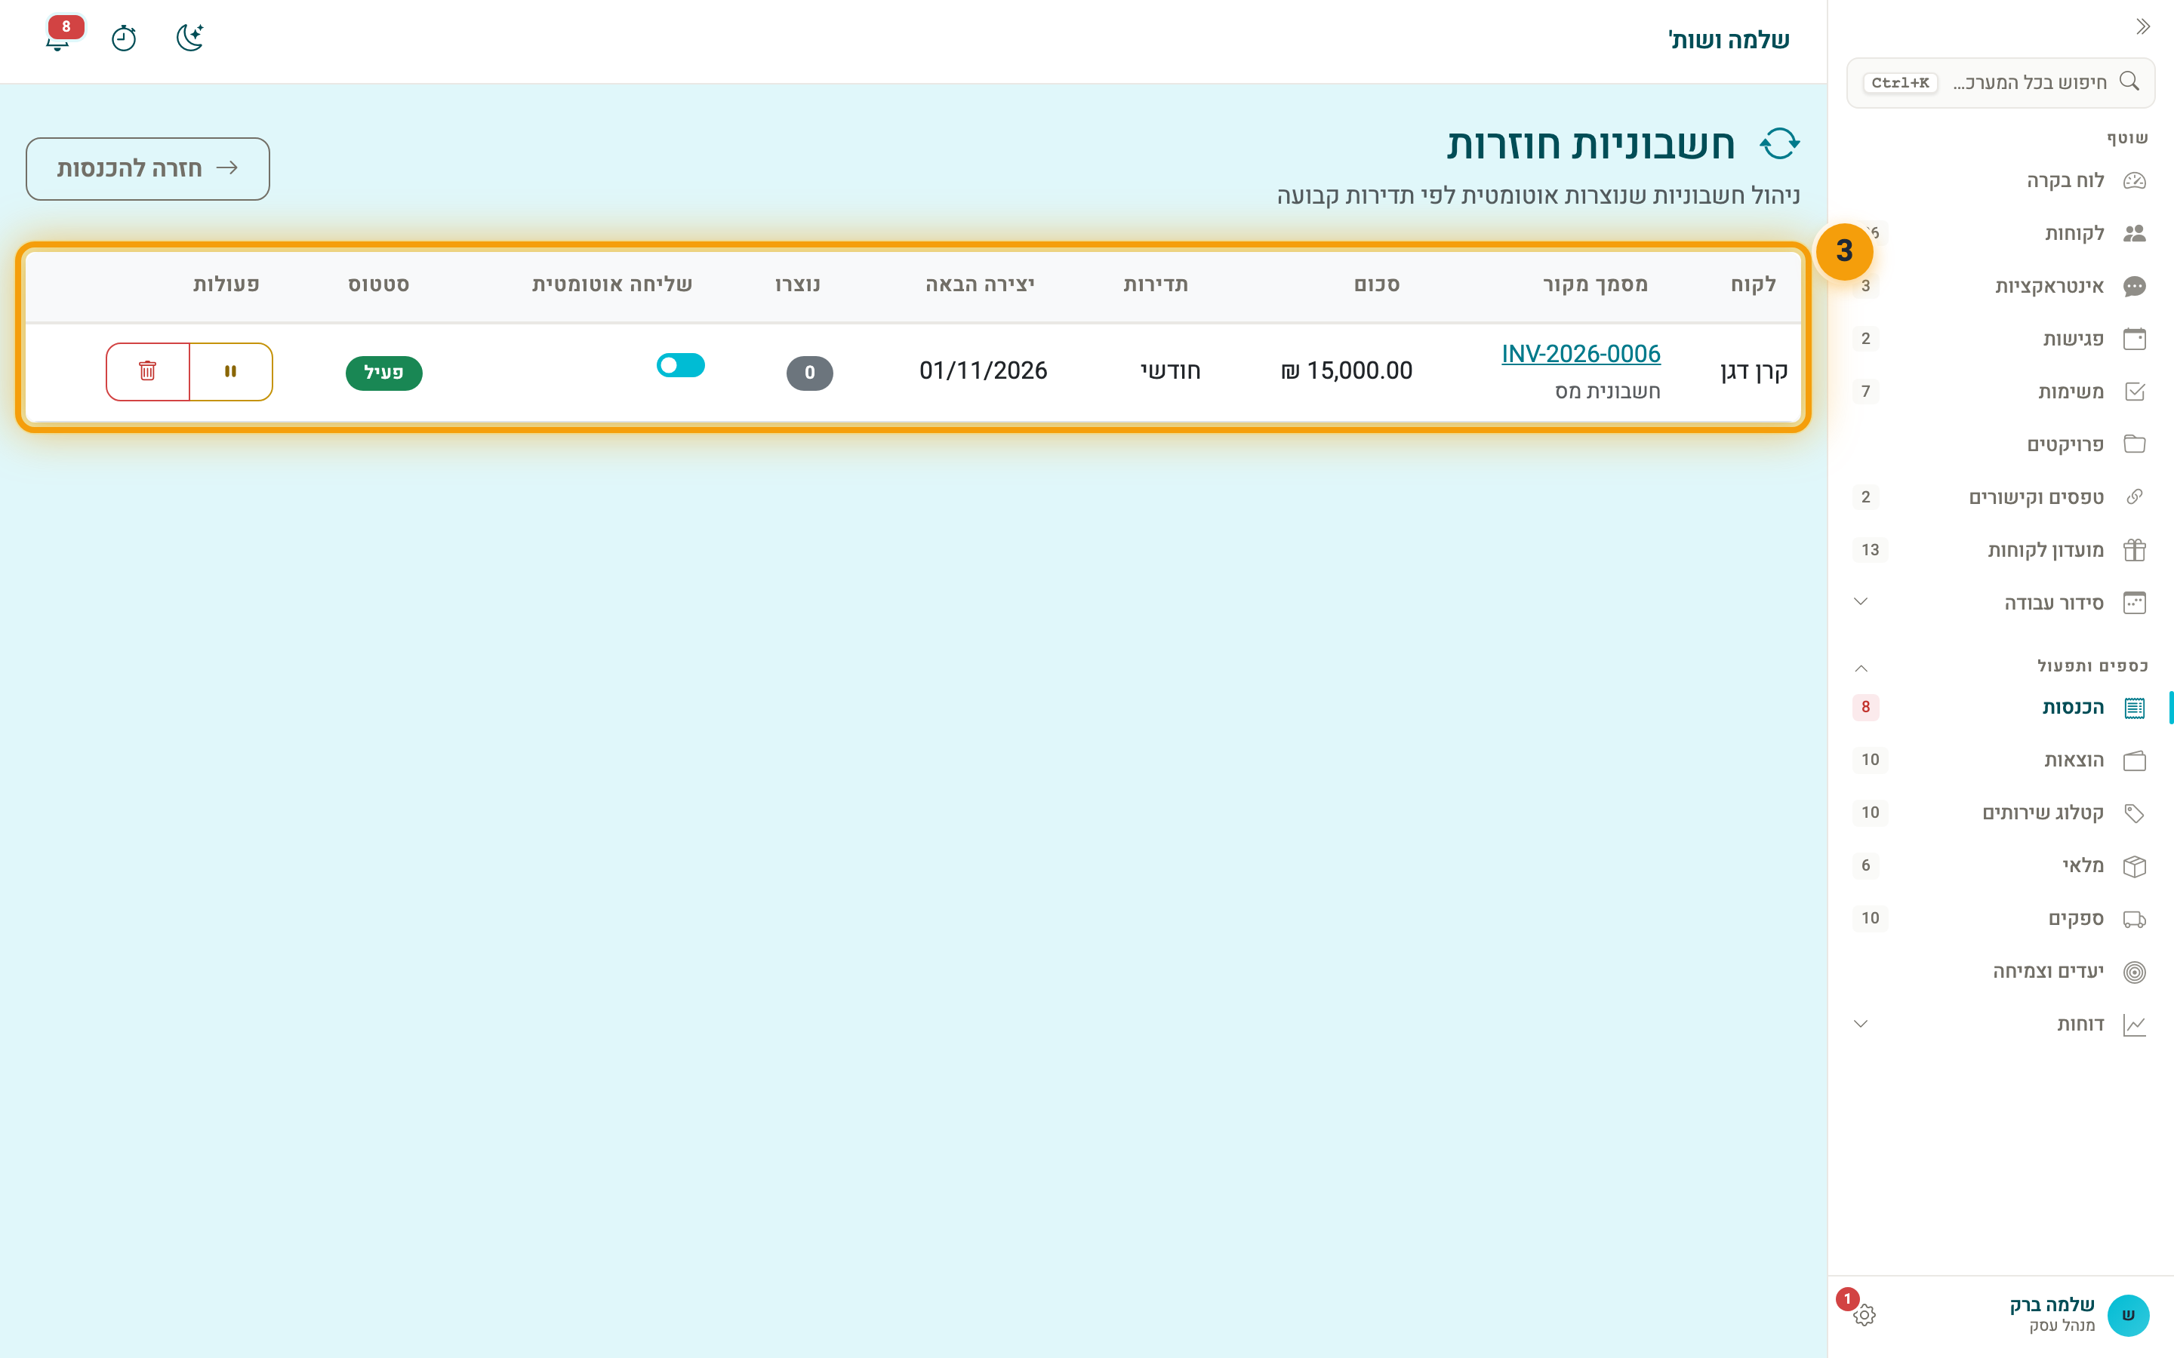The height and width of the screenshot is (1358, 2174).
Task: Click the יעדים וצמיחה target icon
Action: [x=2133, y=972]
